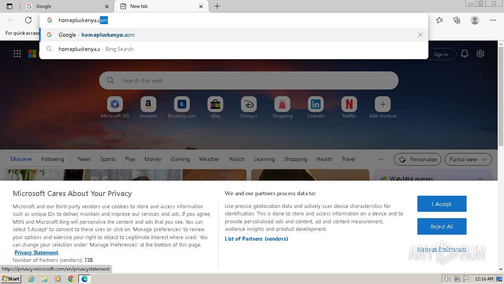Click I Accept privacy button
Image resolution: width=504 pixels, height=284 pixels.
pos(442,204)
